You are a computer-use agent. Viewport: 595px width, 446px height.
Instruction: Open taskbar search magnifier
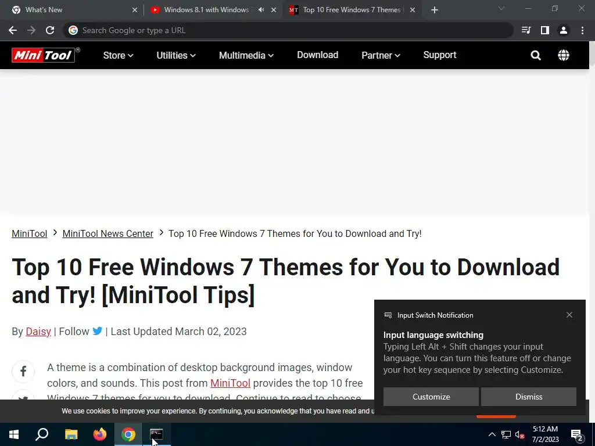coord(42,434)
